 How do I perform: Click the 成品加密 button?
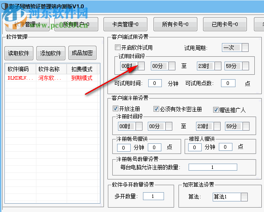[x=82, y=53]
